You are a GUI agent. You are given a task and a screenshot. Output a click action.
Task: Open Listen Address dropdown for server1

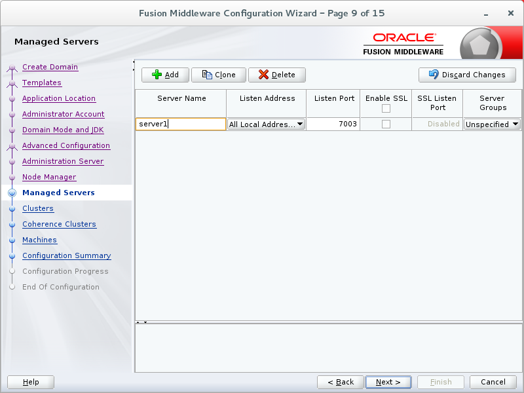point(266,124)
